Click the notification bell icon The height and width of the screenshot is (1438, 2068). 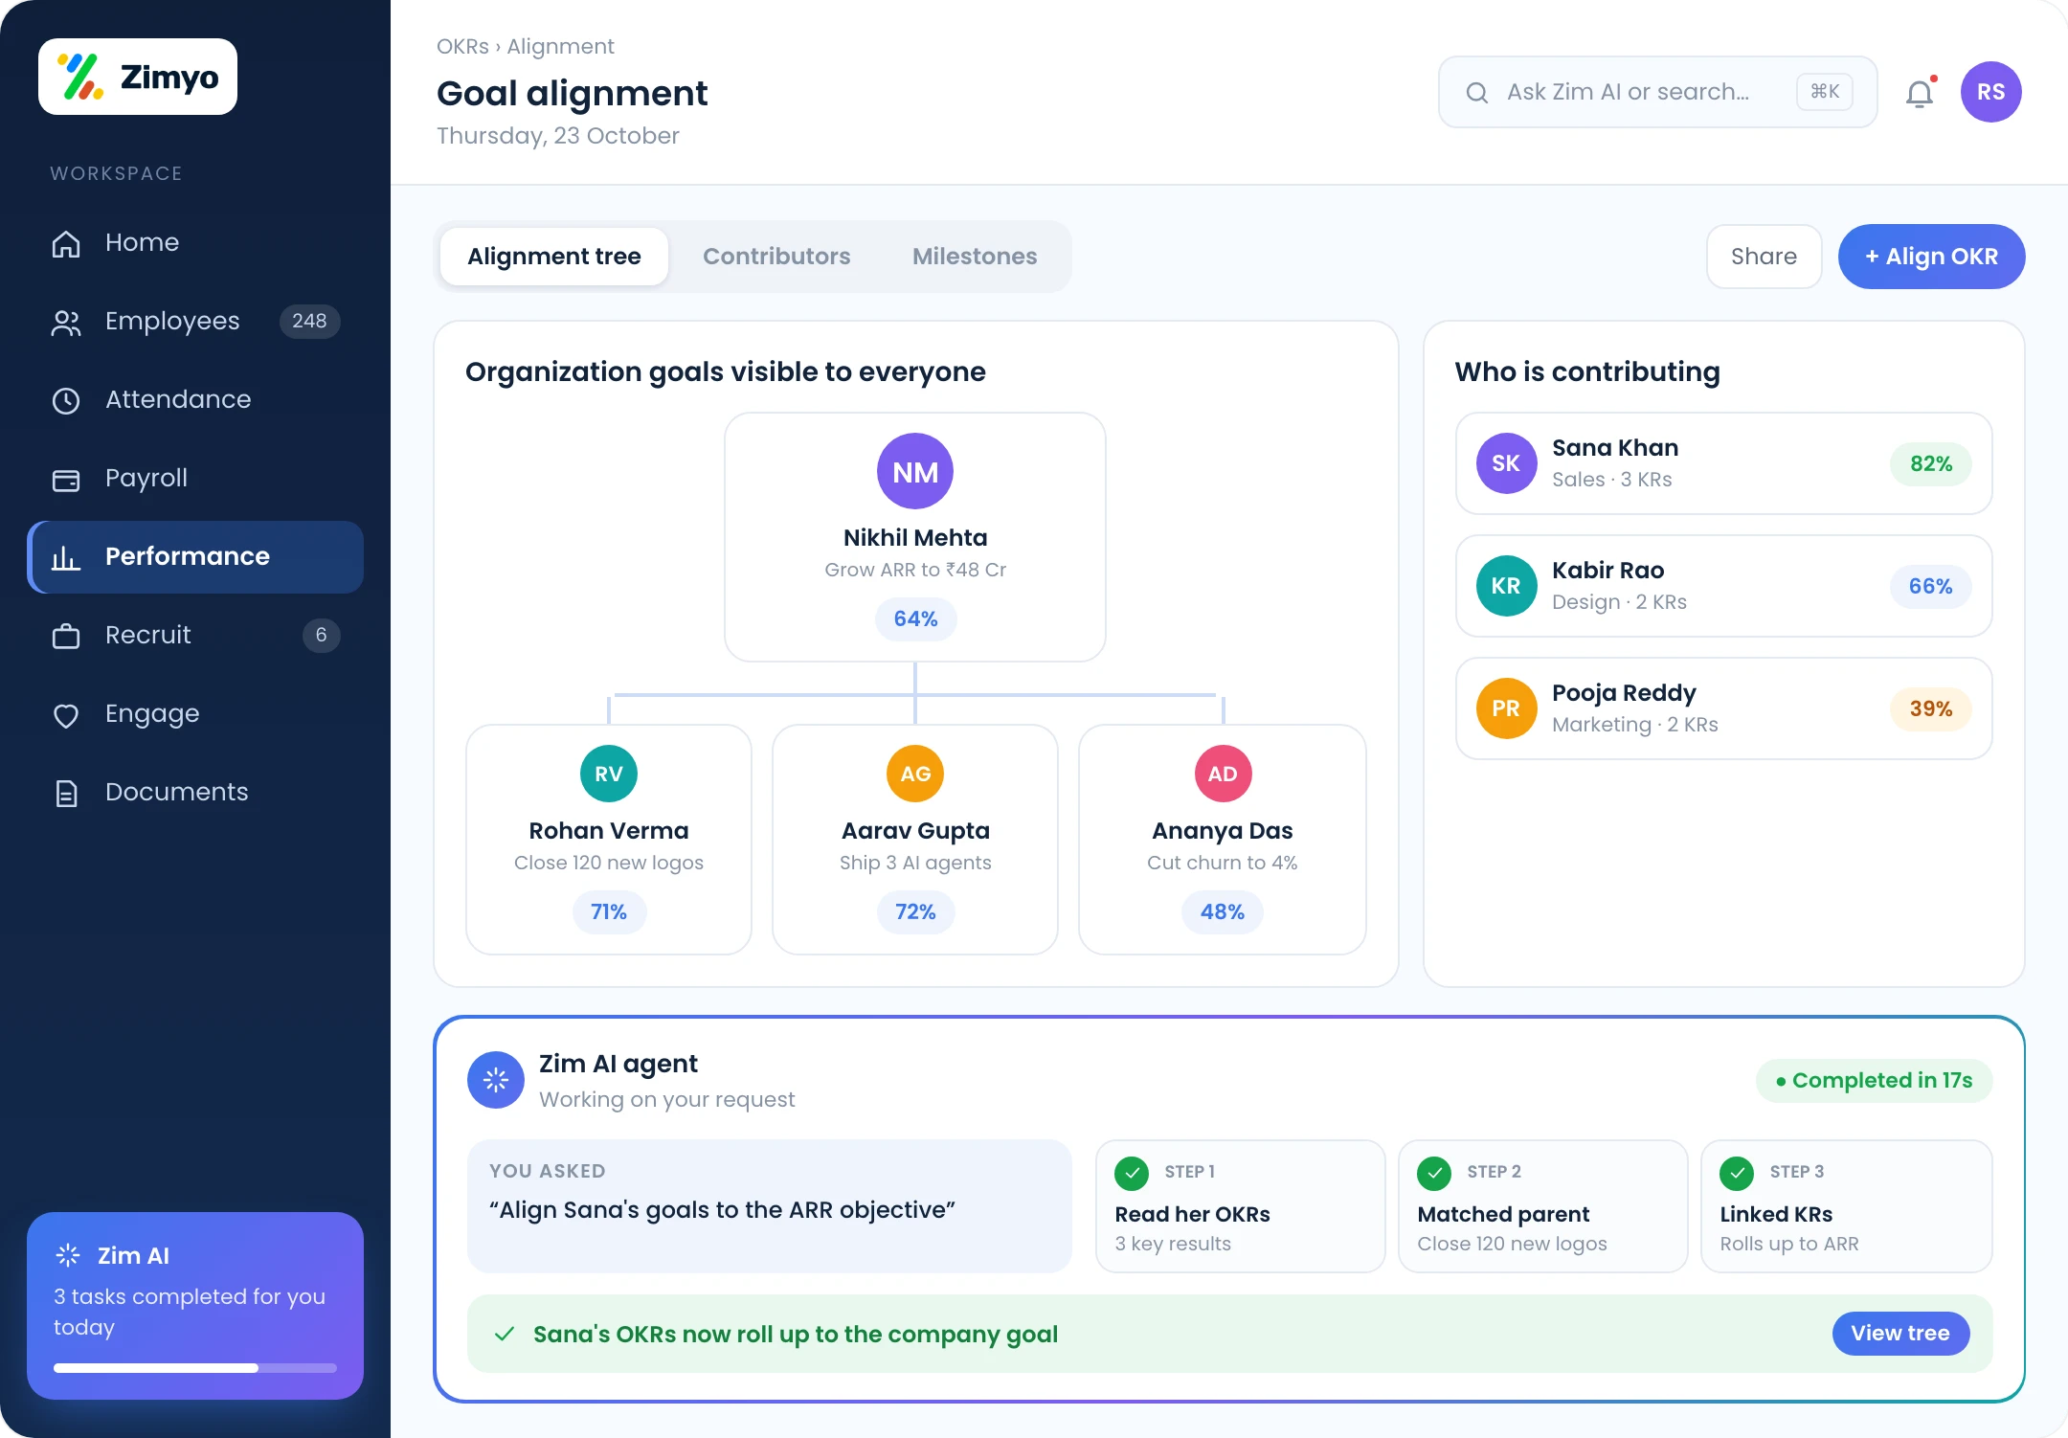tap(1920, 93)
